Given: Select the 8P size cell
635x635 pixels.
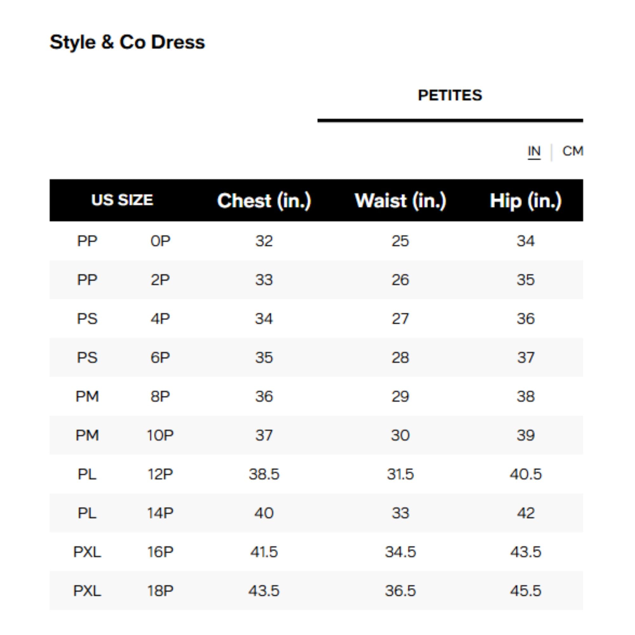Looking at the screenshot, I should [160, 396].
